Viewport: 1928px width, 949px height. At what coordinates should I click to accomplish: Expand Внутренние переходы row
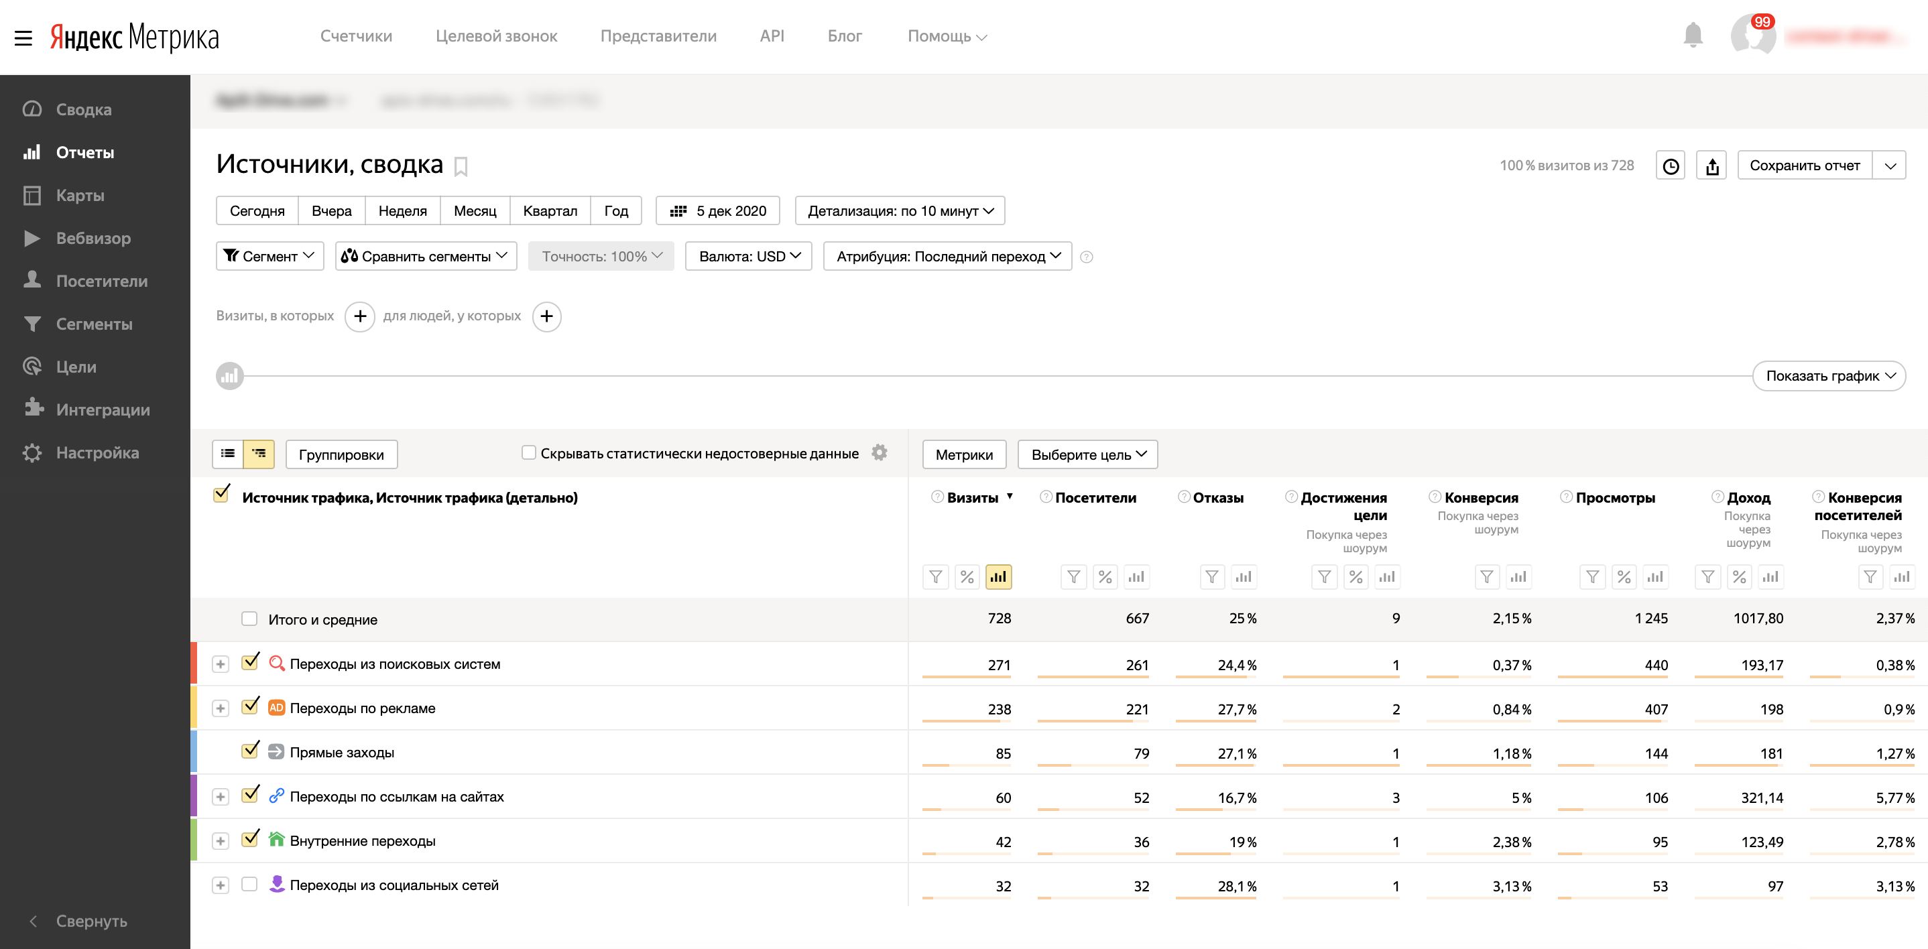220,841
